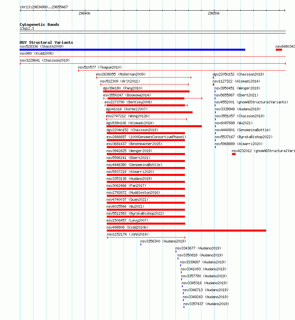Open nsv4552001 (gnomADStructuralVariants) label

coord(251,102)
